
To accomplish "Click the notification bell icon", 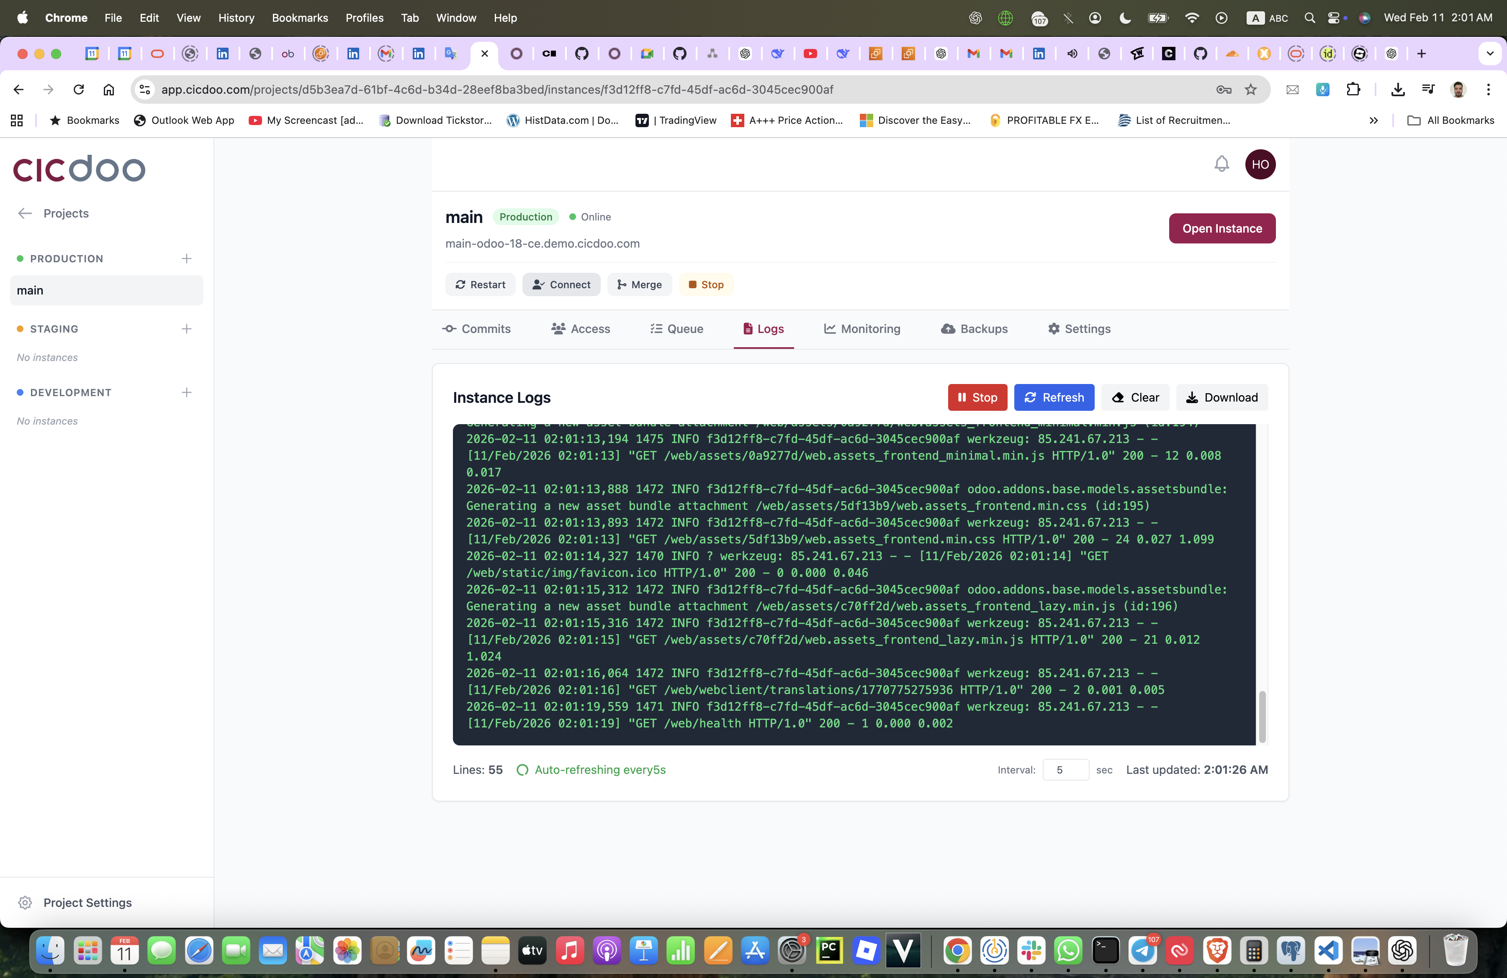I will [x=1221, y=164].
